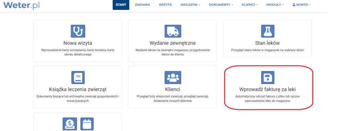Click the 'Przegląd listy właścicieli zwierząt' description
The height and width of the screenshot is (131, 343).
[173, 99]
